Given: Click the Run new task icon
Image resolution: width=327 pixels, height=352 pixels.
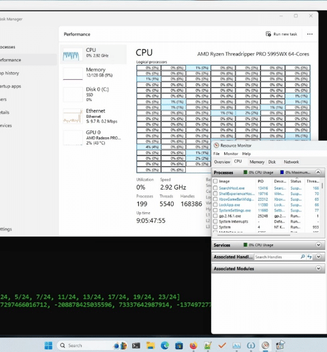Looking at the screenshot, I should coord(268,34).
